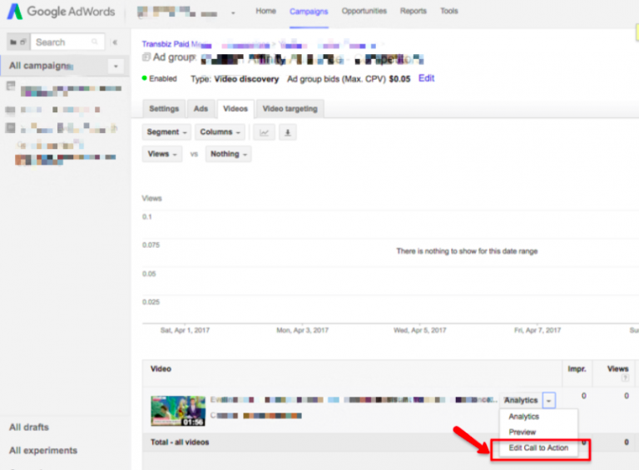Open the Nothing comparison dropdown

[228, 154]
